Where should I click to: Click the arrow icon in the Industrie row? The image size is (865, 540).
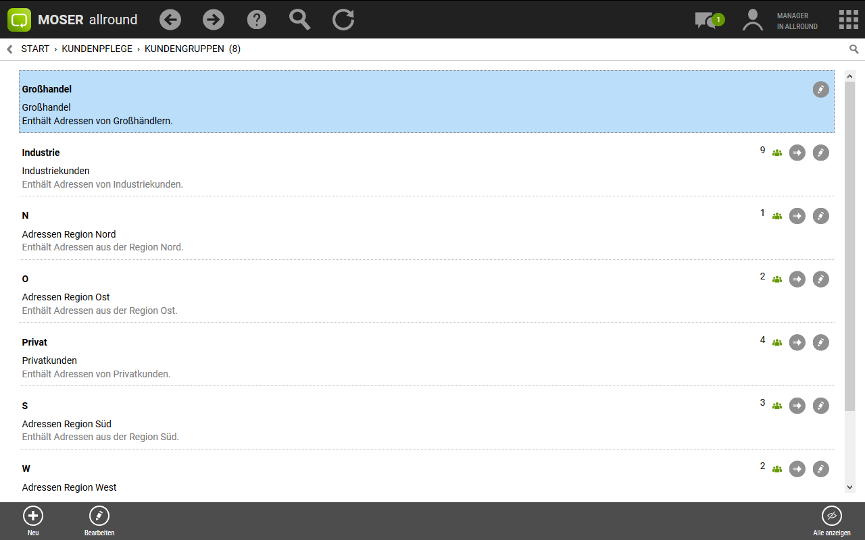click(797, 153)
